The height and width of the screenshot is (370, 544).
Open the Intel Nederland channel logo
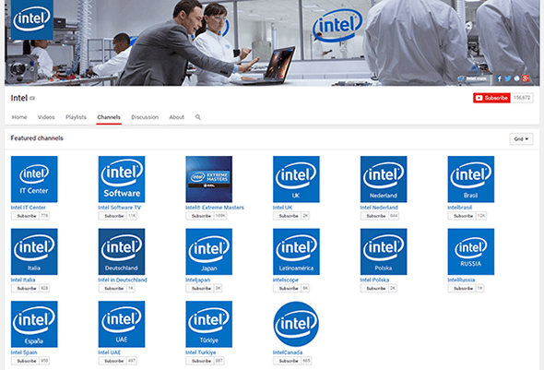[x=384, y=179]
